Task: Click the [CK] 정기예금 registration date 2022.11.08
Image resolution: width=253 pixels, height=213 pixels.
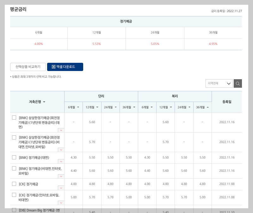Action: point(227,184)
